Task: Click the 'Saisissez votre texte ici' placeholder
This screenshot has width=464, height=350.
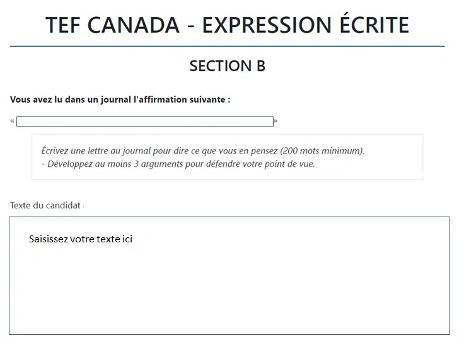Action: click(x=81, y=239)
